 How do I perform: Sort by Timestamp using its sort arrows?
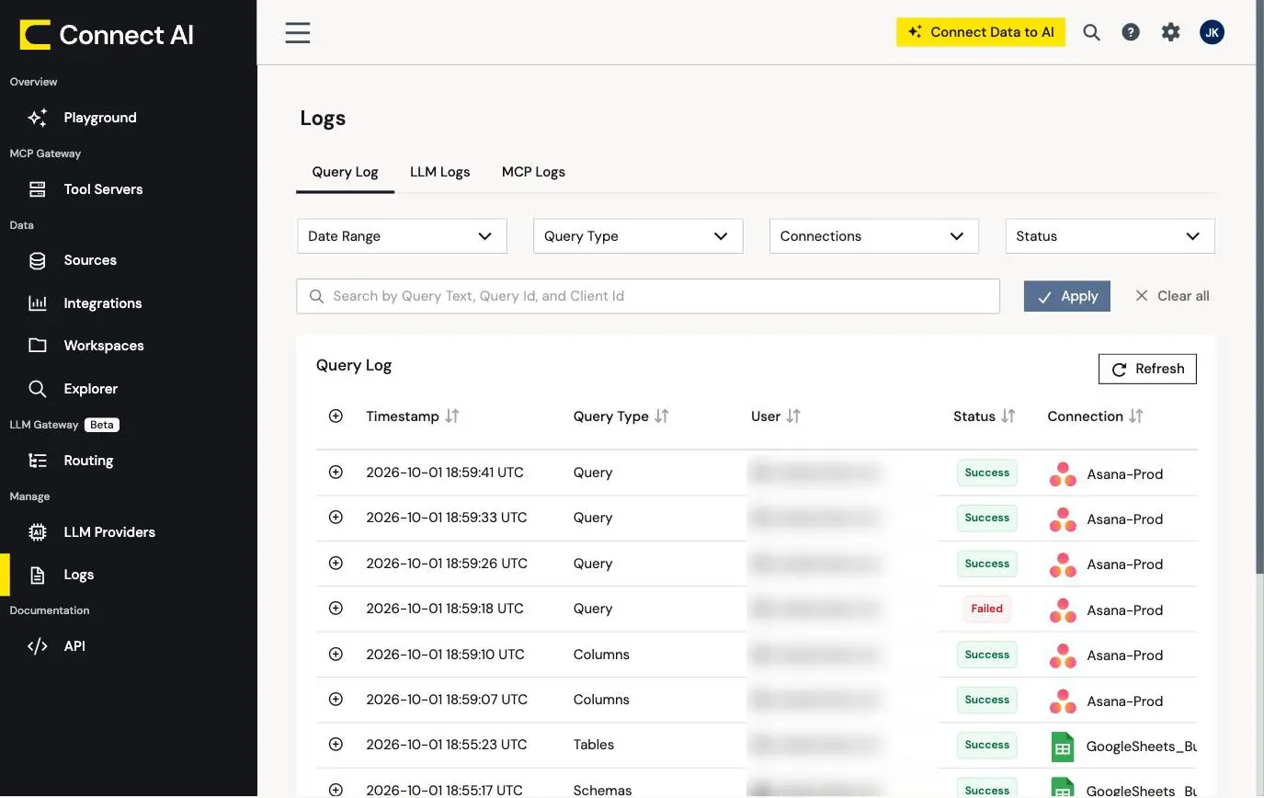tap(451, 416)
